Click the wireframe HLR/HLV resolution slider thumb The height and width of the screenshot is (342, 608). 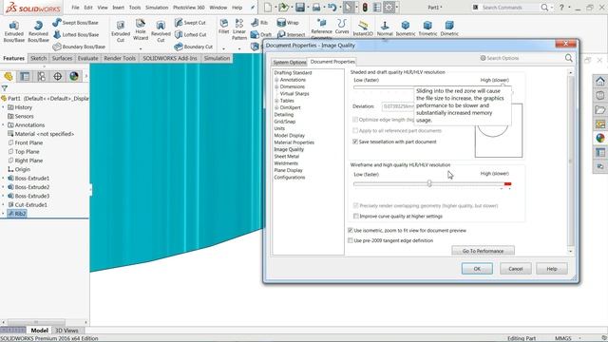coord(429,183)
